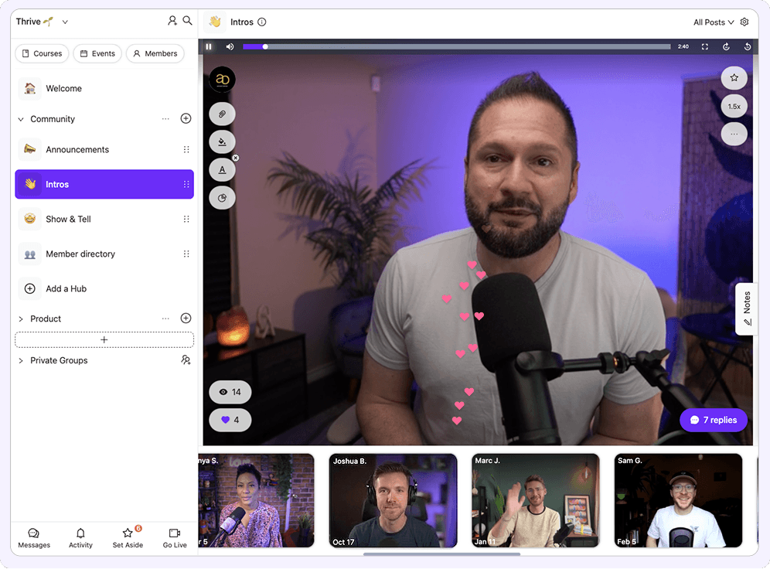The width and height of the screenshot is (770, 569).
Task: Play Marc J. video thumbnail
Action: click(535, 500)
